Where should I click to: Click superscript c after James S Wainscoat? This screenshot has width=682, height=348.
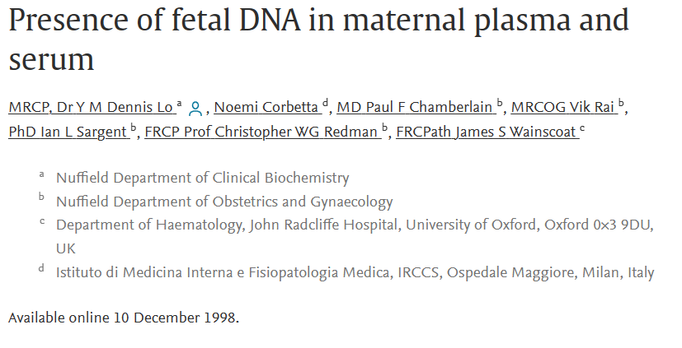pos(582,128)
